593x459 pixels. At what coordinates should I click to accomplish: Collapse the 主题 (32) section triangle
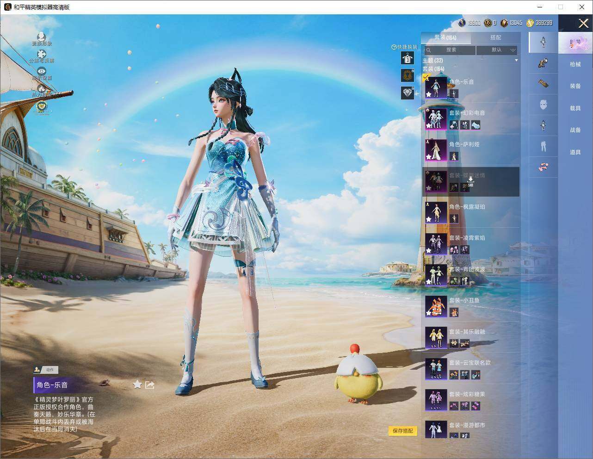pyautogui.click(x=516, y=61)
